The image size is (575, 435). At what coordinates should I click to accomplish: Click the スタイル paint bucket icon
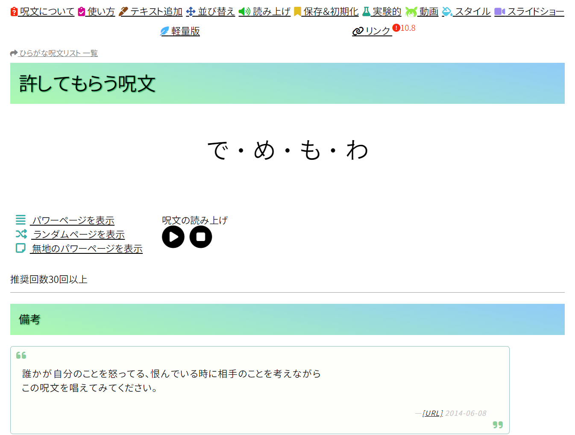click(x=447, y=12)
